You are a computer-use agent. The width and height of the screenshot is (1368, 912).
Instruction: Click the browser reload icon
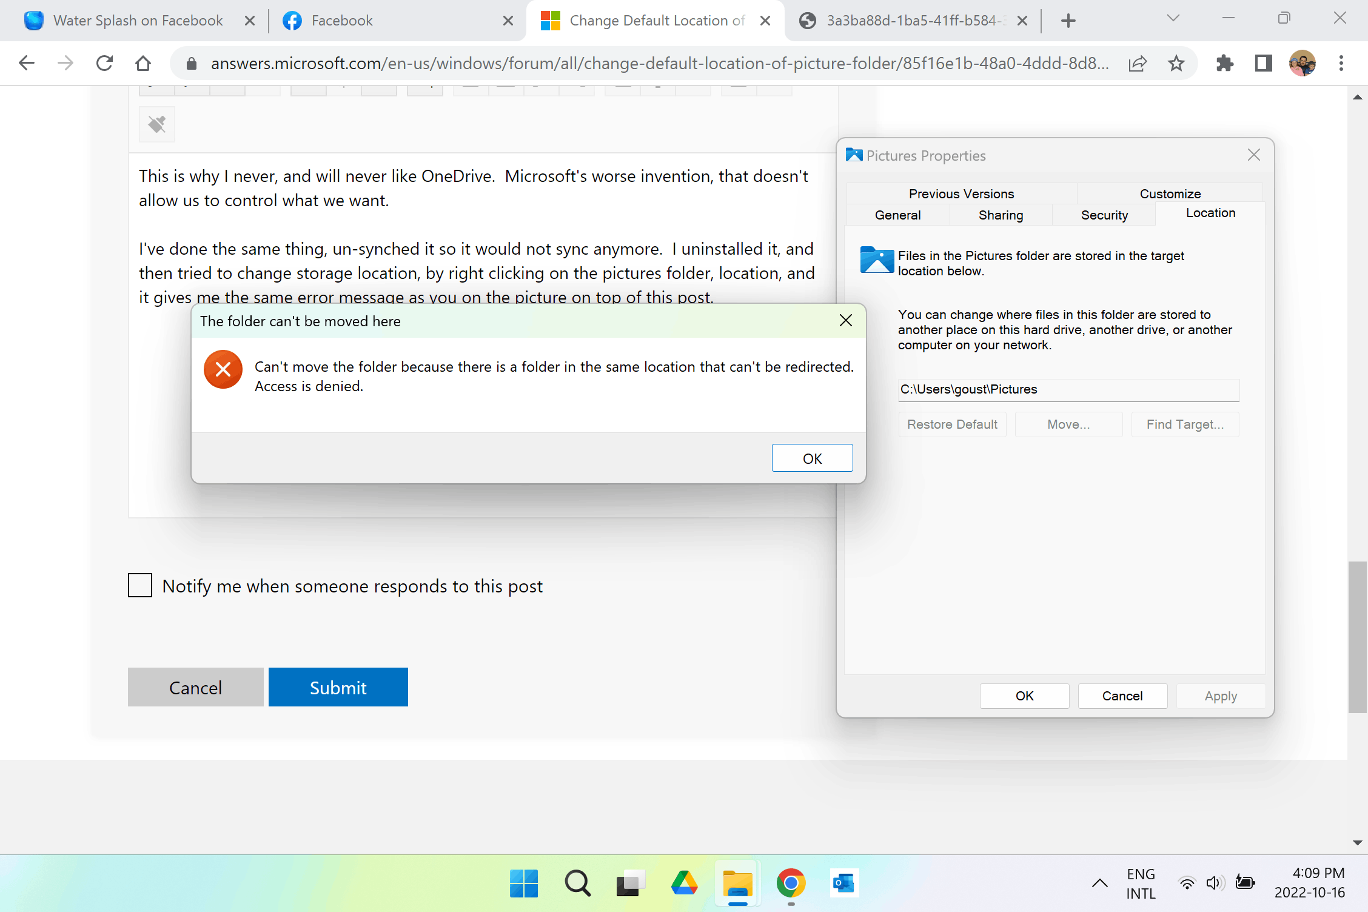104,63
